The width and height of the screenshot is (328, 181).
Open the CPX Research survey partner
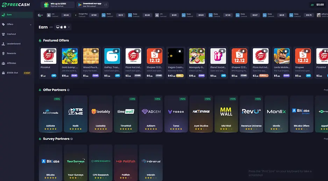[101, 163]
